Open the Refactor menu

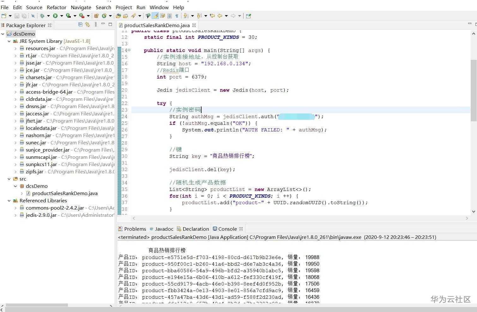(x=56, y=7)
